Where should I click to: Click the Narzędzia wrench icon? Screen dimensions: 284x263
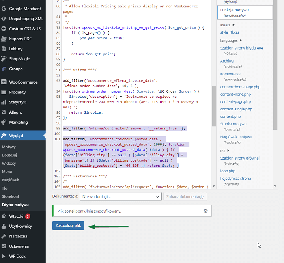coord(4,236)
